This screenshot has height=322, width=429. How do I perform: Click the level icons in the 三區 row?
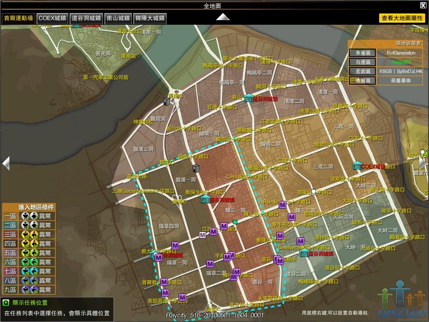point(30,234)
